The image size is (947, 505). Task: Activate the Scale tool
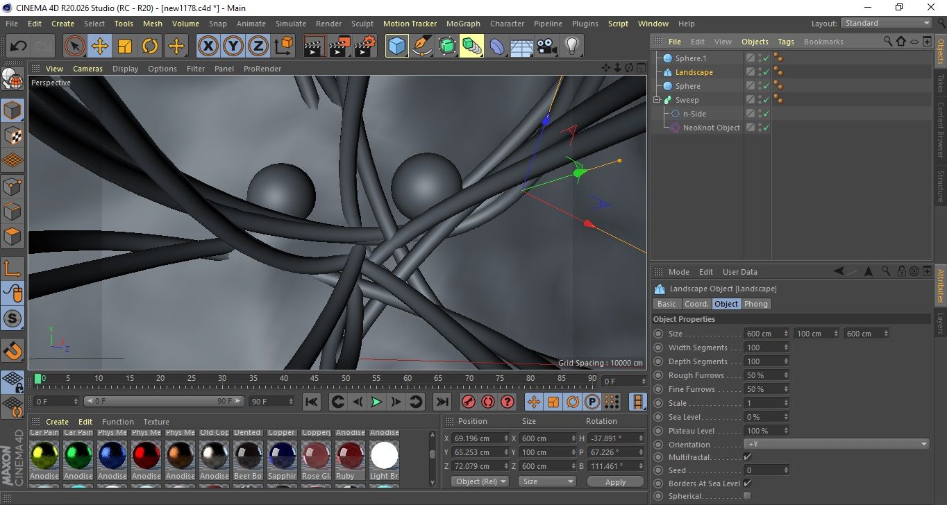click(125, 46)
